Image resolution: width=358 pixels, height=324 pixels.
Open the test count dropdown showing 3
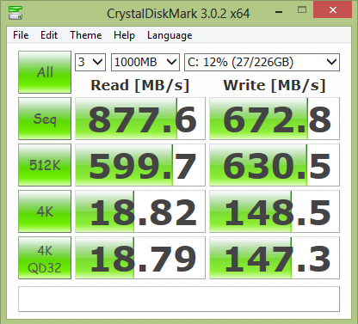[90, 62]
